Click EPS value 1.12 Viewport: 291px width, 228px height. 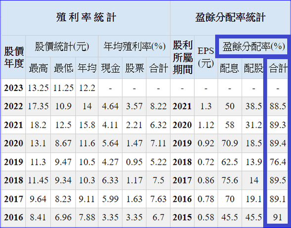tap(206, 125)
